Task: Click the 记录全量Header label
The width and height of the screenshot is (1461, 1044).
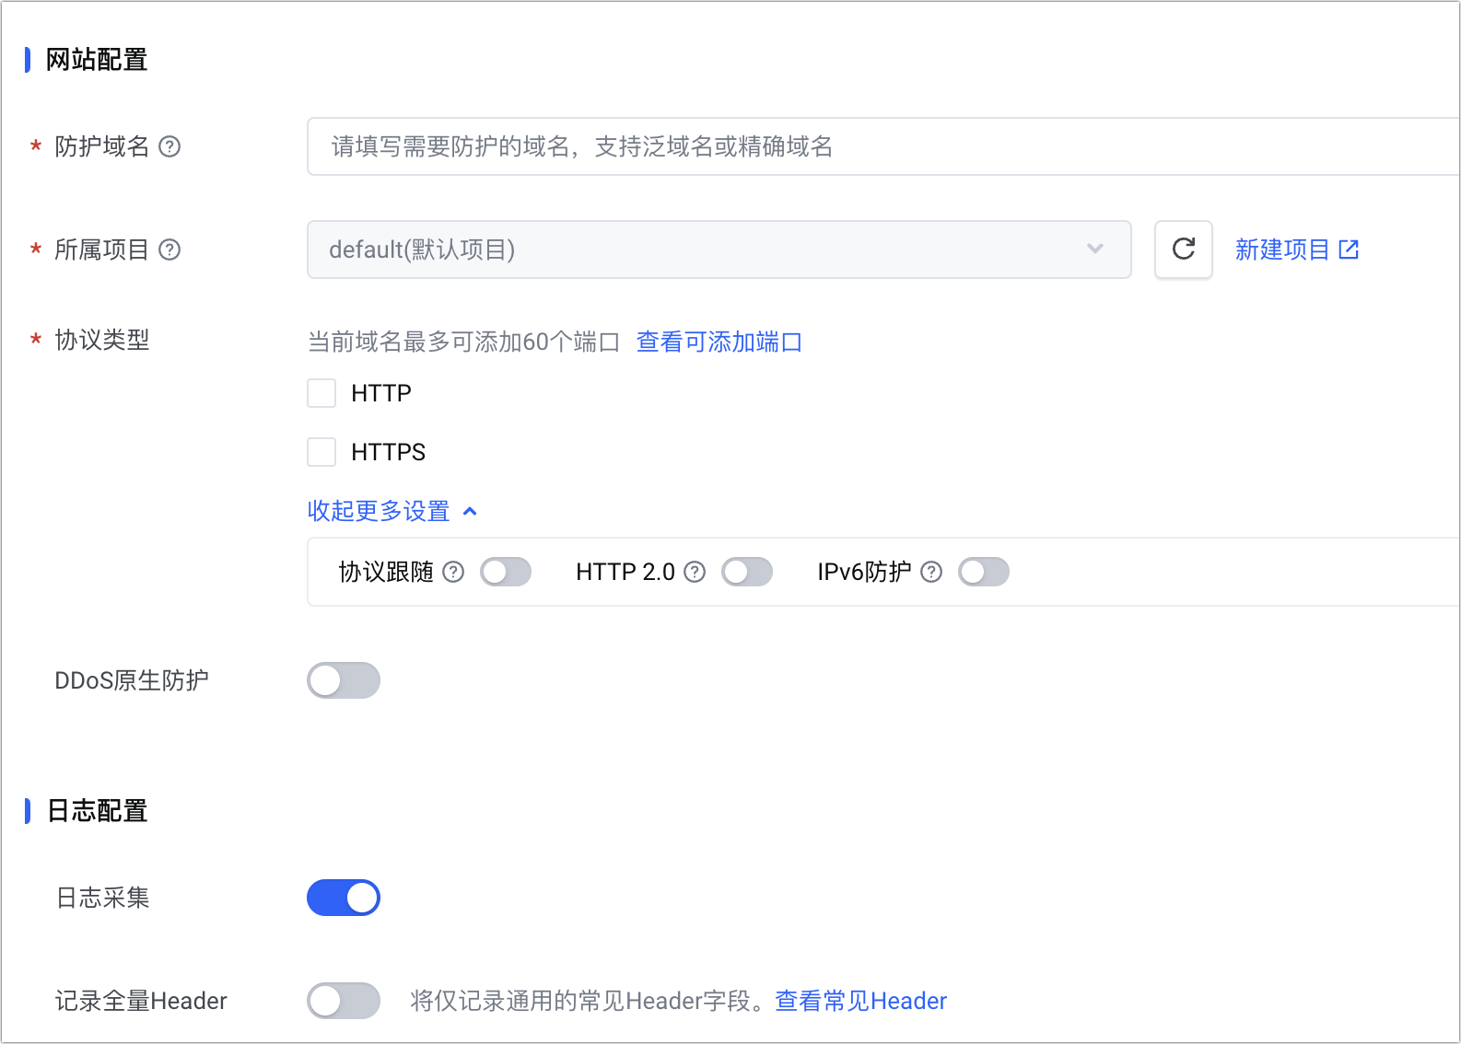Action: pos(141,1001)
